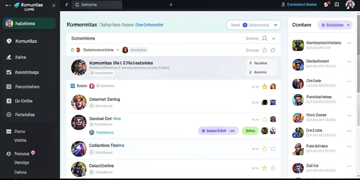Close the sidebar with the X icon
360x180 pixels.
coord(54,5)
